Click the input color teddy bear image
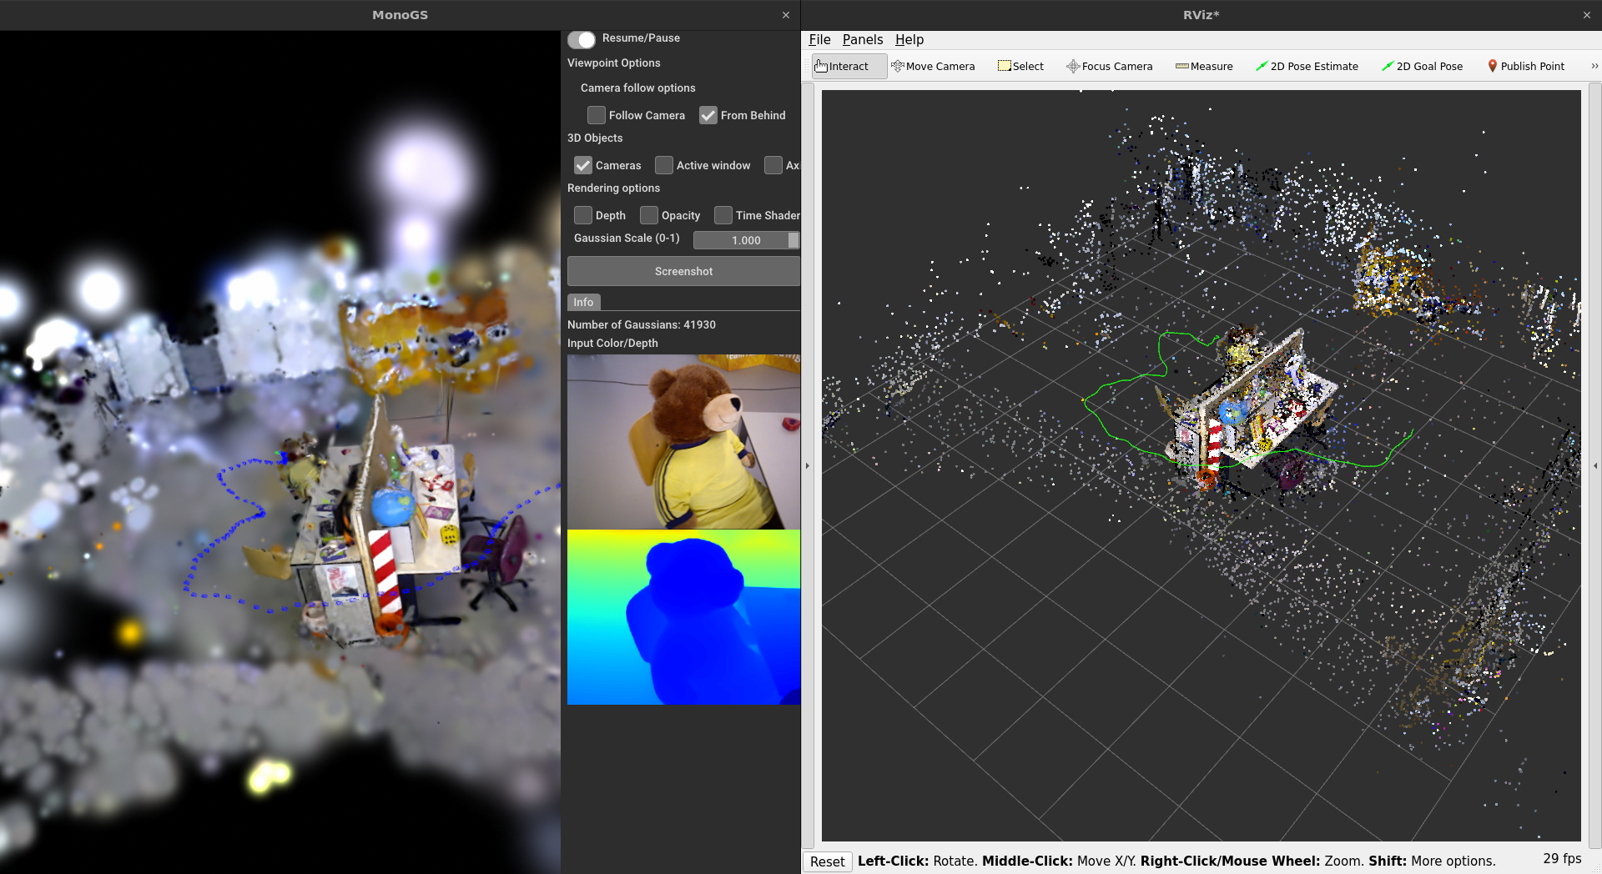The image size is (1602, 874). 683,441
